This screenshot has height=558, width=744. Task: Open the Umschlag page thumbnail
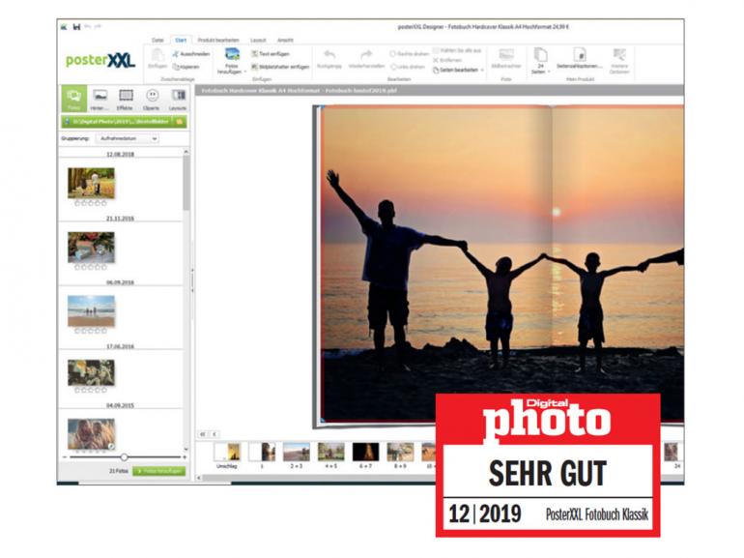(227, 452)
